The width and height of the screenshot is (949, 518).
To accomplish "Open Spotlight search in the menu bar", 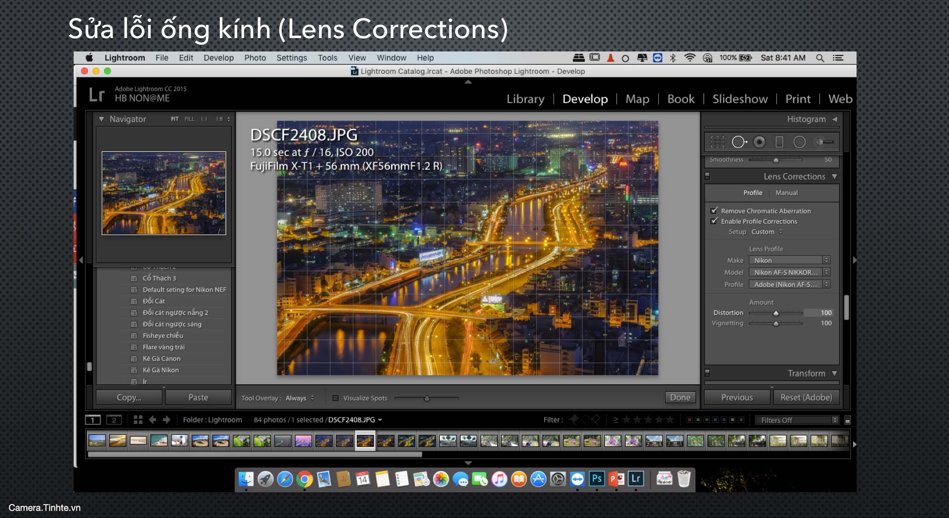I will (x=820, y=58).
